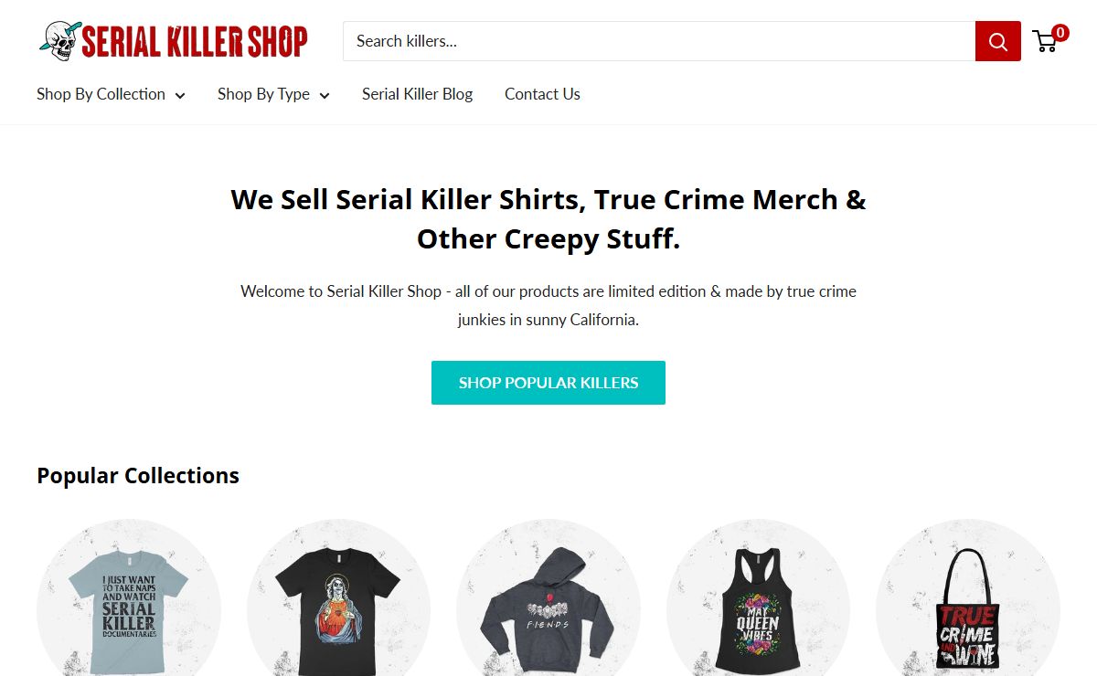The height and width of the screenshot is (676, 1097).
Task: Select the Serial Killer Documentaries t-shirt collection
Action: [x=129, y=598]
